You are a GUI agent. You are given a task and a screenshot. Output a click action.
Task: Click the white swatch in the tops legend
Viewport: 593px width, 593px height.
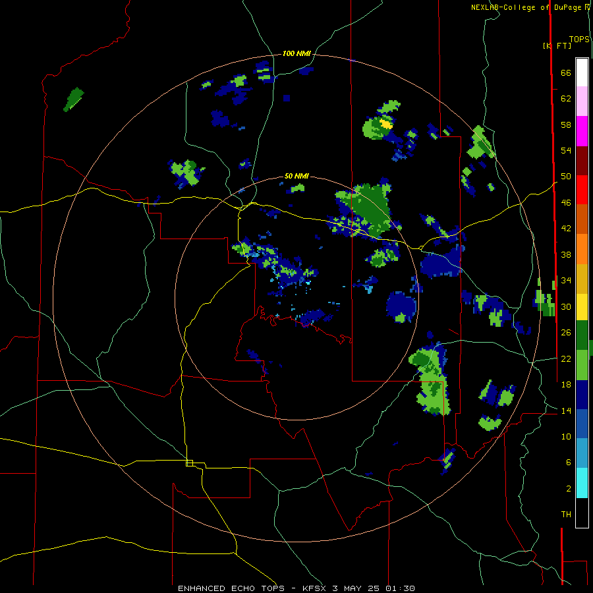(x=582, y=72)
